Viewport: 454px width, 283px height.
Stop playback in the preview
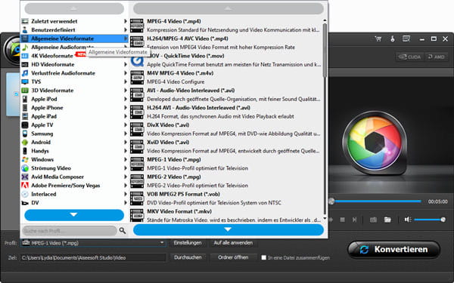[x=343, y=220]
